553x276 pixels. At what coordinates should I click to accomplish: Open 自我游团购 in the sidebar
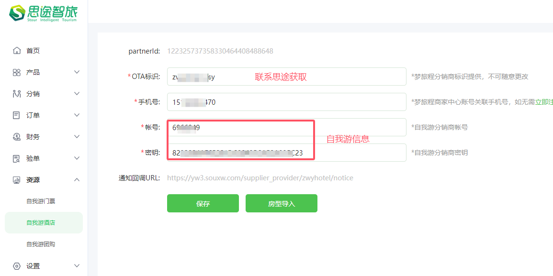[41, 244]
